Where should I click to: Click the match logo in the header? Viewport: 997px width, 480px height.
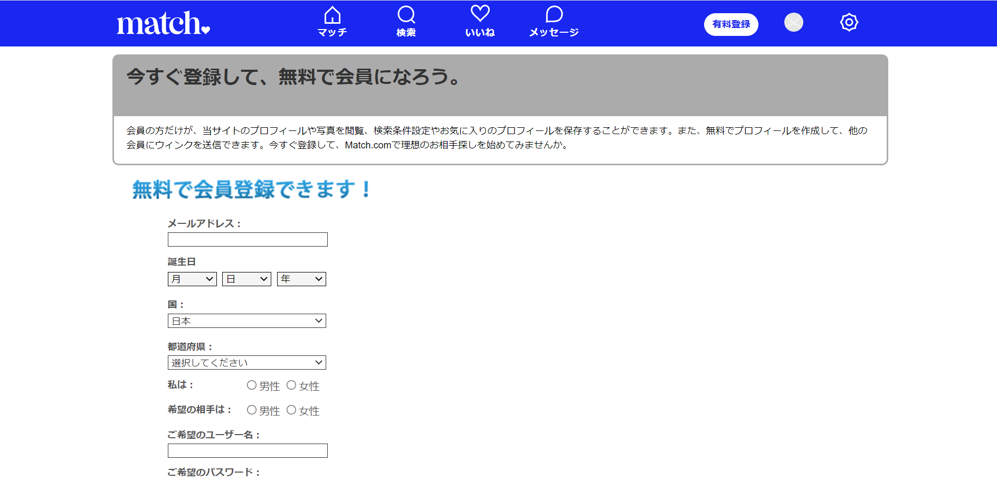[x=163, y=23]
